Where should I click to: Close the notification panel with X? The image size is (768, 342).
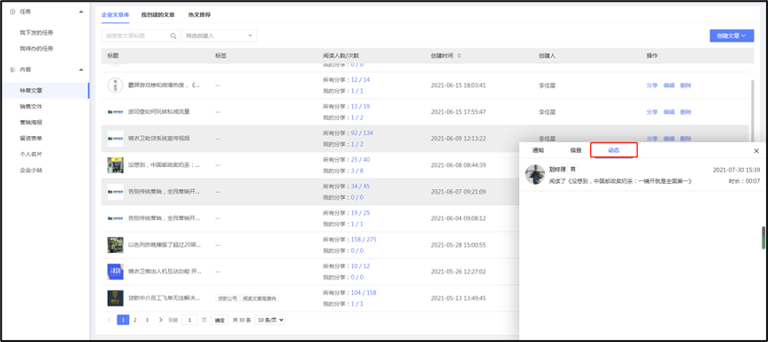(756, 151)
